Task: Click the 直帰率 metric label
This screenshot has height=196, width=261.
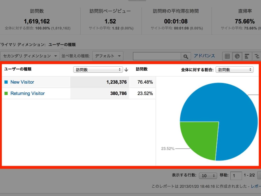Action: coord(245,11)
